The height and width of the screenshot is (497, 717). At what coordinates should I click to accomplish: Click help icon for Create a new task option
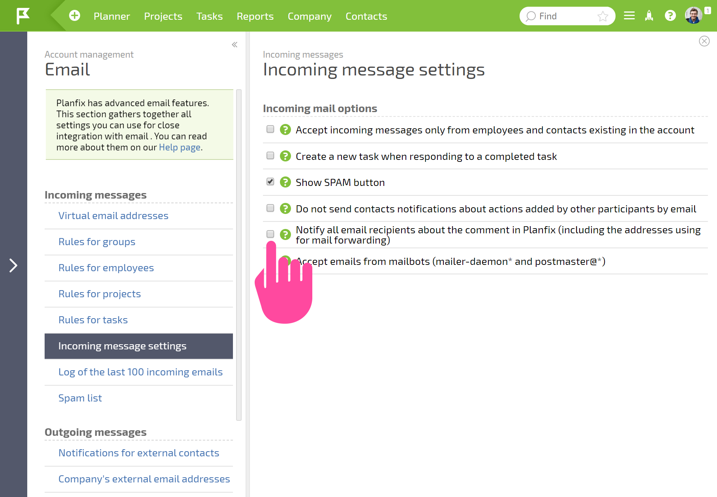coord(285,156)
